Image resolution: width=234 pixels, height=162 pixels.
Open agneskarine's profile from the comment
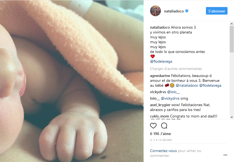[160, 76]
